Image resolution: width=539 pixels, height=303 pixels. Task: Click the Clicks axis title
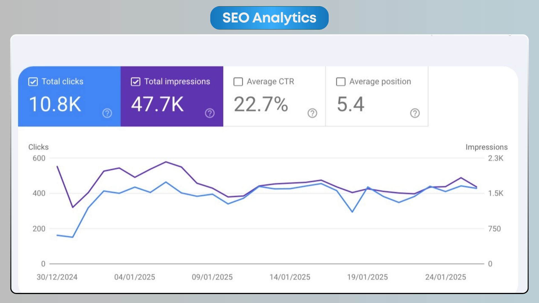coord(38,147)
